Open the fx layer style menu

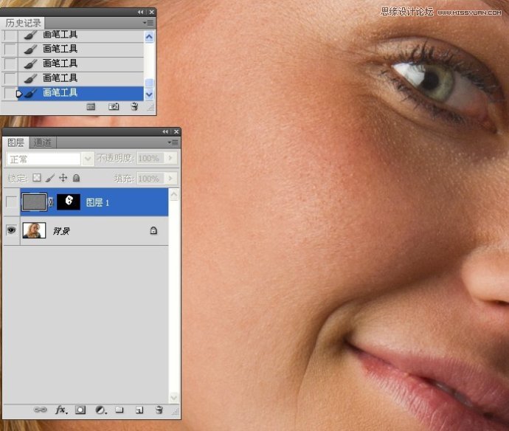(x=61, y=410)
